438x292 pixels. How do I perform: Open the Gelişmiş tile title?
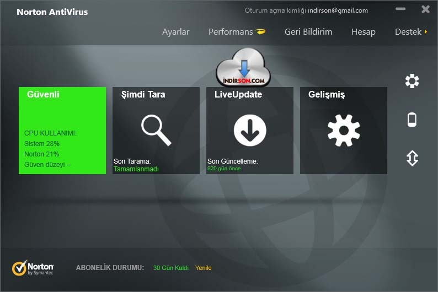(327, 95)
